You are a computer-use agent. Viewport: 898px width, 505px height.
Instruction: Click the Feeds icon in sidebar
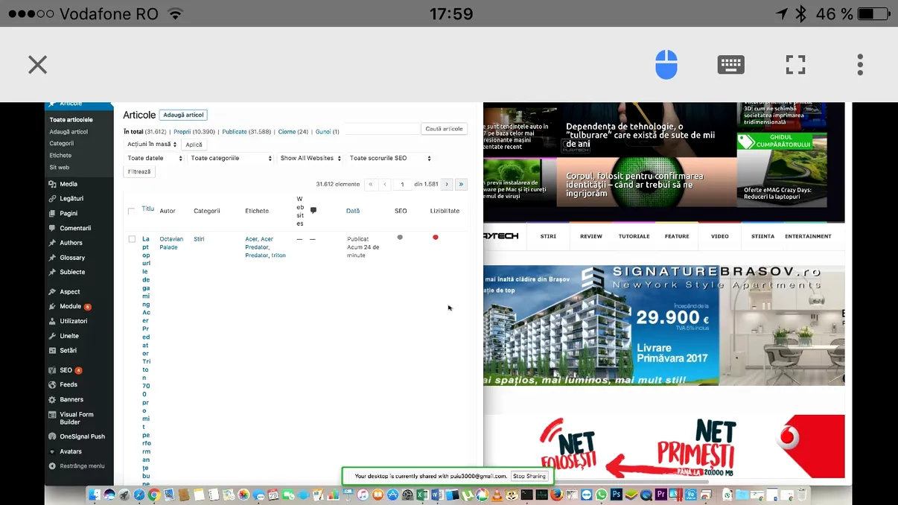pos(52,385)
